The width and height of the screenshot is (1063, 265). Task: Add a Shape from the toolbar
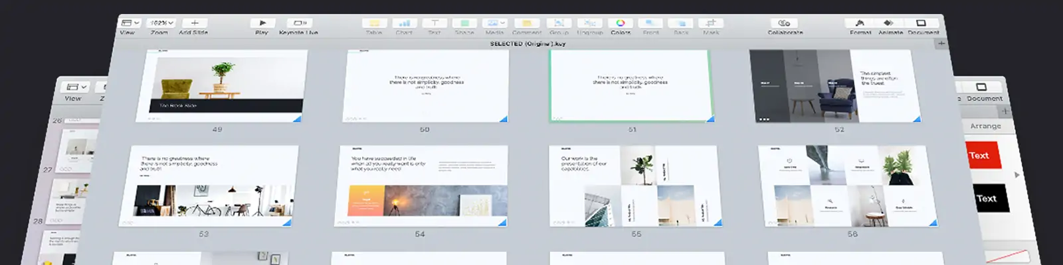point(464,23)
